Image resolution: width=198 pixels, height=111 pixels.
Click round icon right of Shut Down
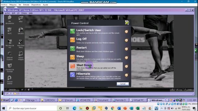point(127,66)
